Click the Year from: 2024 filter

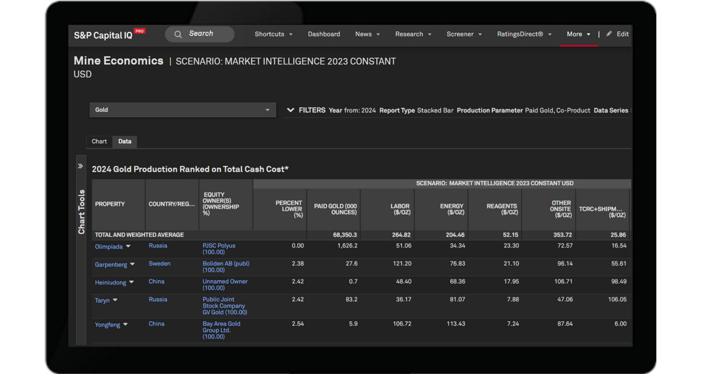[x=352, y=110]
